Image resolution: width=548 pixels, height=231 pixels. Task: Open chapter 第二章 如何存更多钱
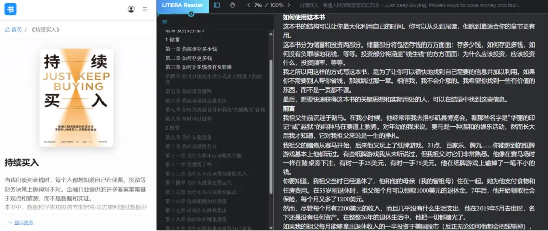pos(189,58)
